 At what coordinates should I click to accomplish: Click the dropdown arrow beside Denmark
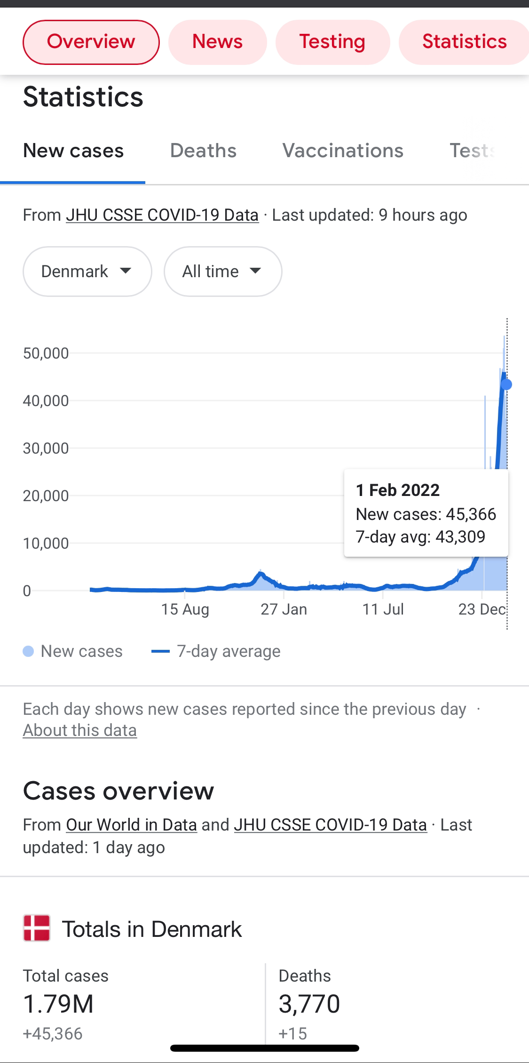click(x=126, y=271)
